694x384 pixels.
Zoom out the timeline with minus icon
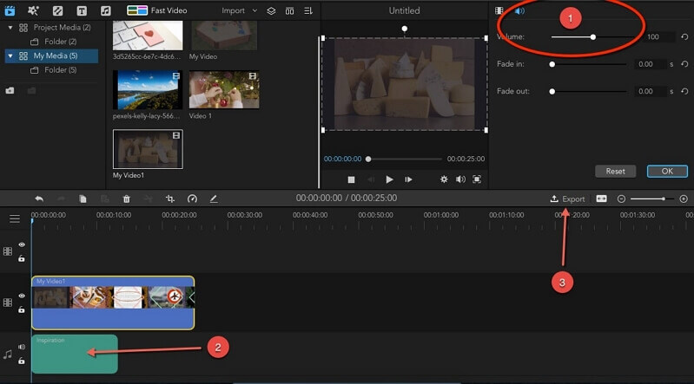(621, 199)
